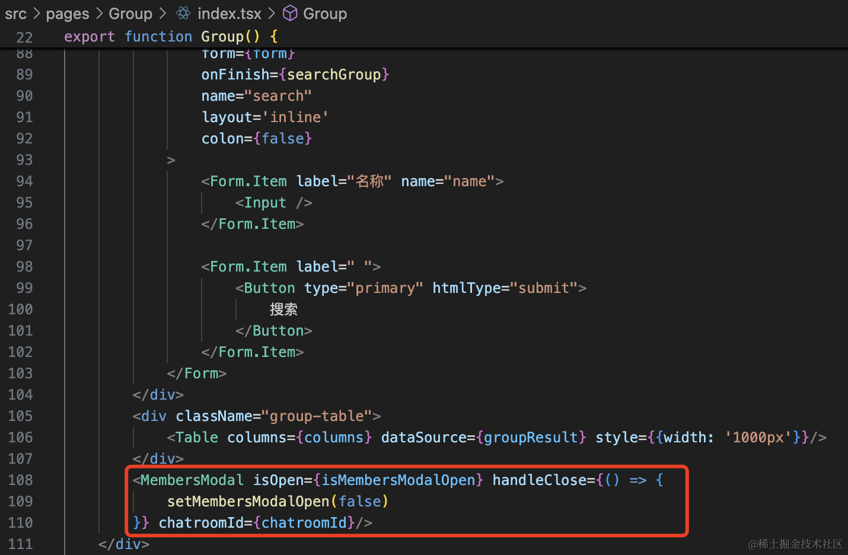848x555 pixels.
Task: Click the cube symbol icon before Group breadcrumb
Action: point(290,13)
